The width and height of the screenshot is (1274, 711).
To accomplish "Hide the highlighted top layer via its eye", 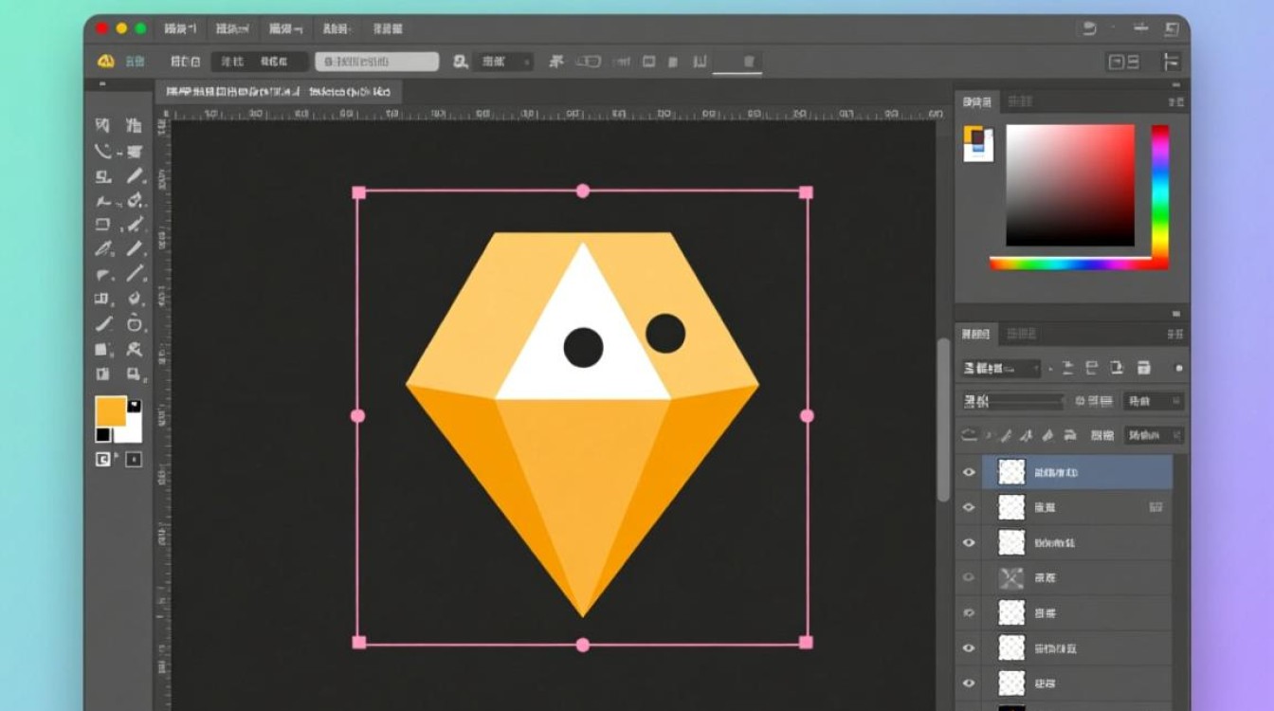I will (x=969, y=472).
